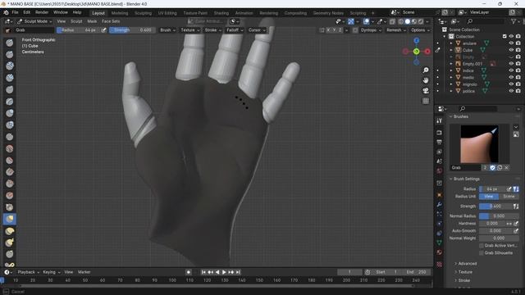Screen dimensions: 525x295
Task: Click the Grab brush preview thumbnail
Action: tap(479, 144)
